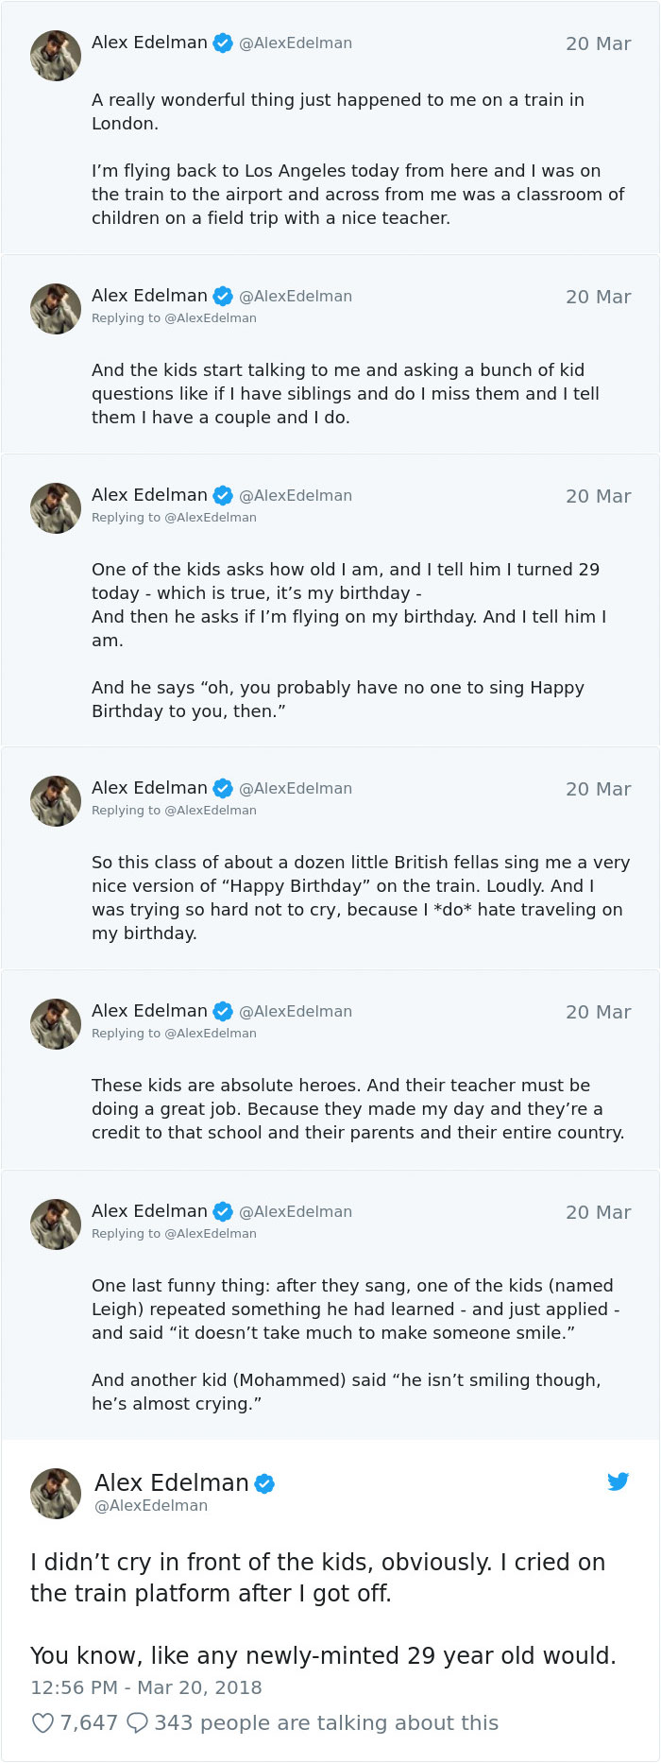Viewport: 661px width, 1763px height.
Task: Click verified badge in the first tweet
Action: 223,43
